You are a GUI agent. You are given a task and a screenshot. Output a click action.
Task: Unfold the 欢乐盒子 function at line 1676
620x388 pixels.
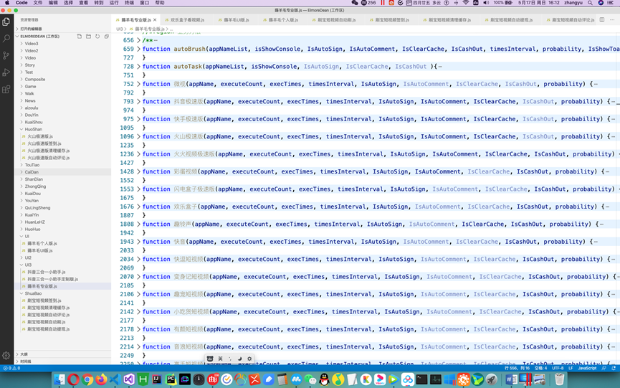click(x=138, y=207)
